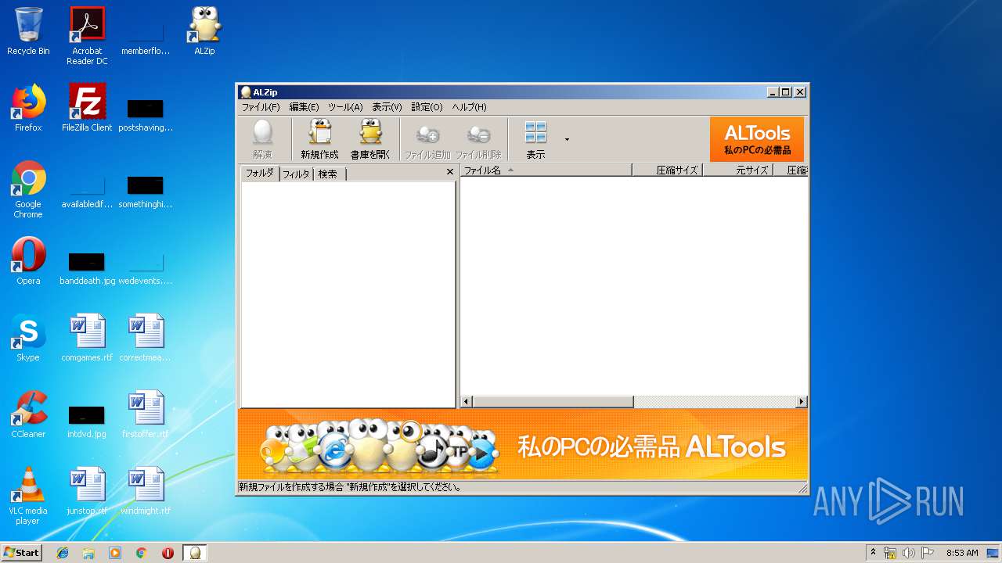Screen dimensions: 1002x563
Task: Open the dropdown arrow beside 表示 toolbar button
Action: click(567, 140)
